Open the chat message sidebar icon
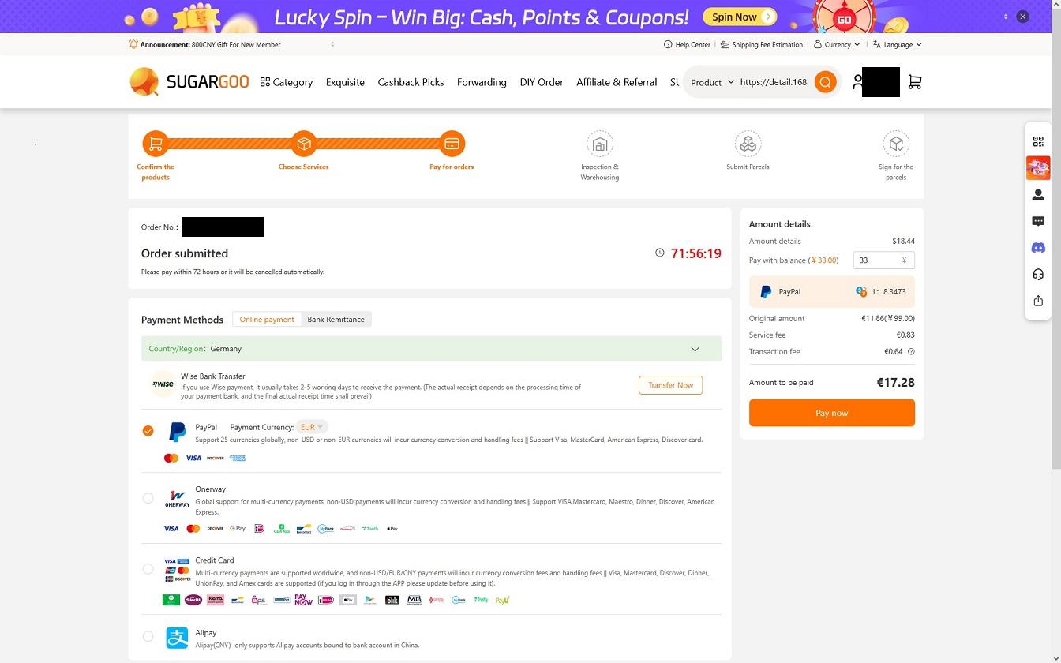 [x=1038, y=221]
